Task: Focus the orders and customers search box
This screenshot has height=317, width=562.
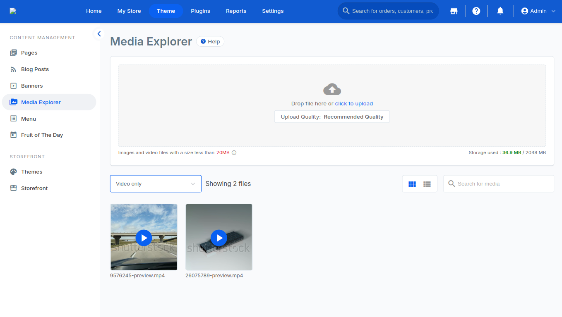Action: [388, 11]
